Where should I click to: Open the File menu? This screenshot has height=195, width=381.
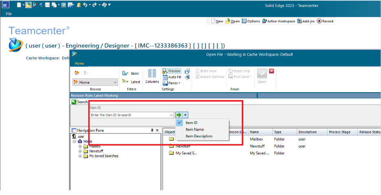point(9,14)
